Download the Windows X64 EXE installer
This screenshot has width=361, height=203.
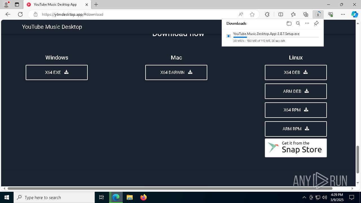(x=57, y=72)
